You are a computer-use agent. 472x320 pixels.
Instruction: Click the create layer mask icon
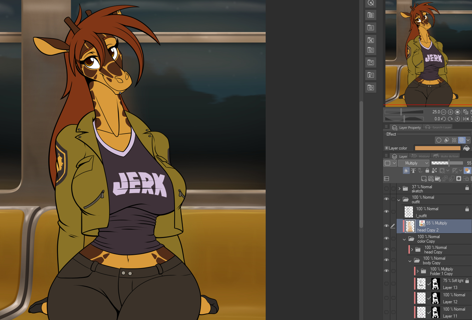point(459,179)
